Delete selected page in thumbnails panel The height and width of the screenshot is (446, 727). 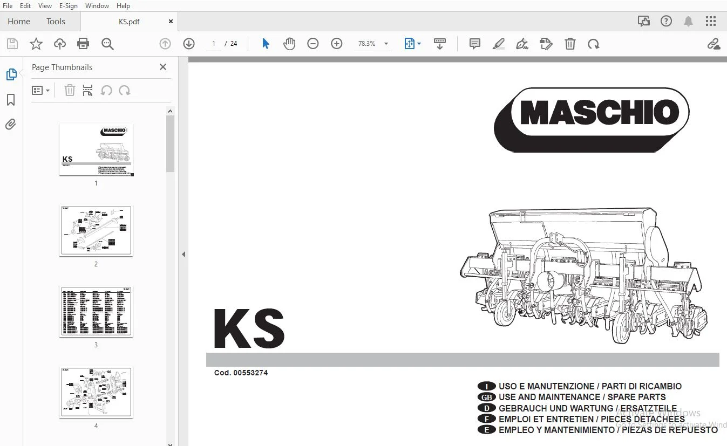click(70, 91)
